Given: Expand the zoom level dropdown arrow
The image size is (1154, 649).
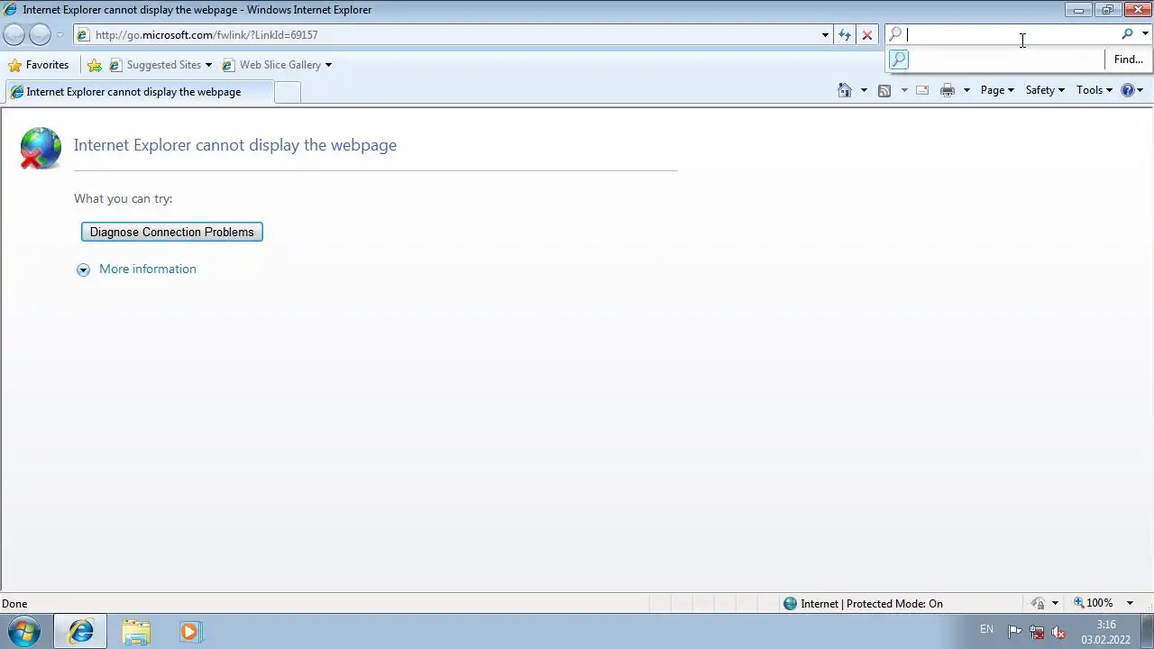Looking at the screenshot, I should 1130,603.
